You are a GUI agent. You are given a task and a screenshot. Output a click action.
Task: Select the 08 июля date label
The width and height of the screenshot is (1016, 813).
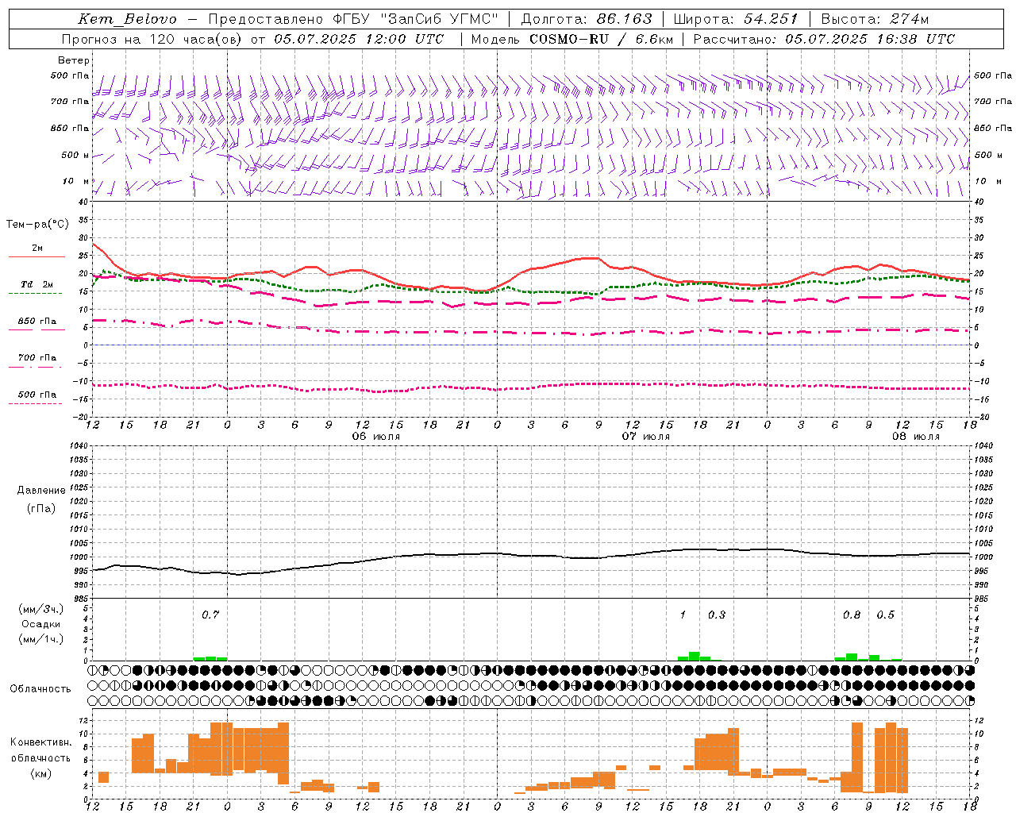click(915, 437)
